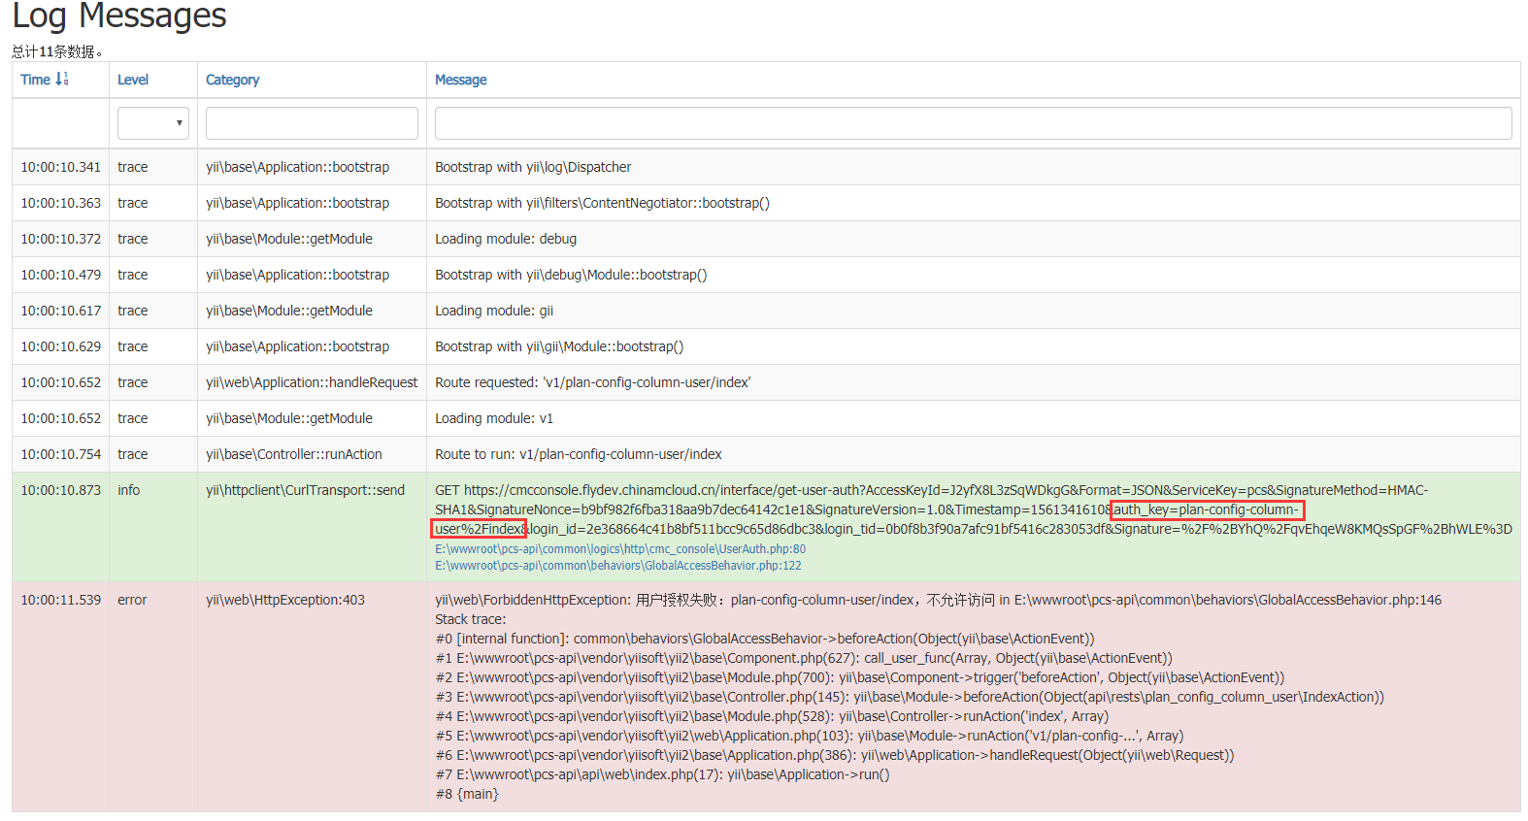This screenshot has height=821, width=1528.
Task: Sort the log table by Message column
Action: click(x=460, y=81)
